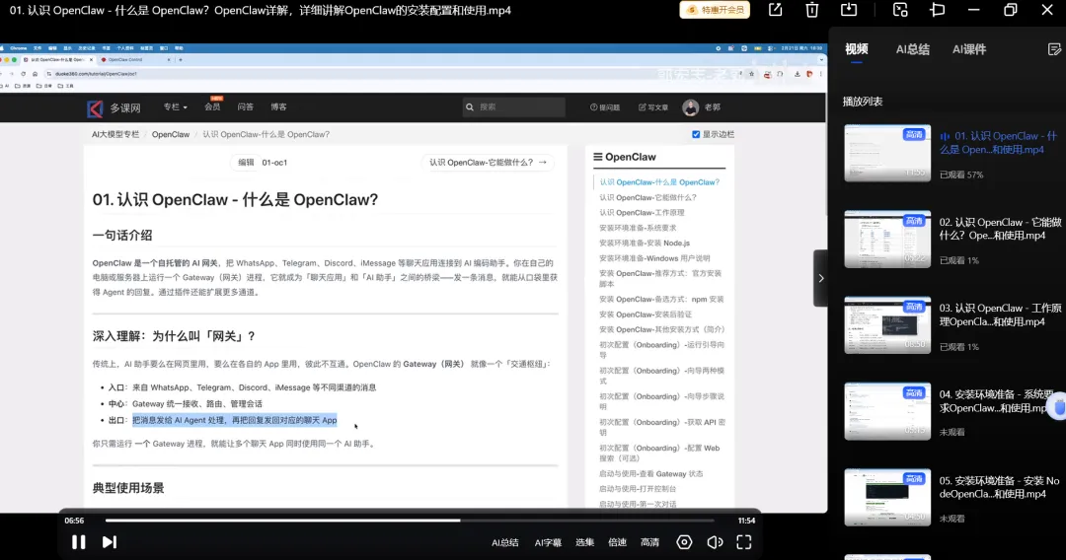1066x560 pixels.
Task: Open the 倍速 playback speed menu
Action: tap(617, 542)
